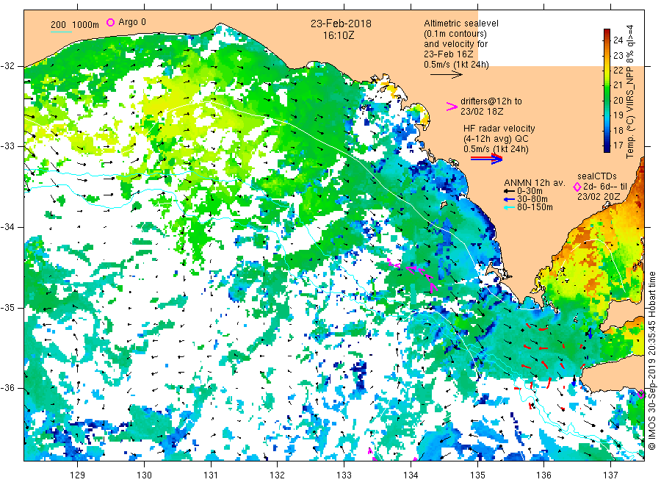This screenshot has height=485, width=661.
Task: Click the green 20°C band of the colorbar
Action: (607, 100)
